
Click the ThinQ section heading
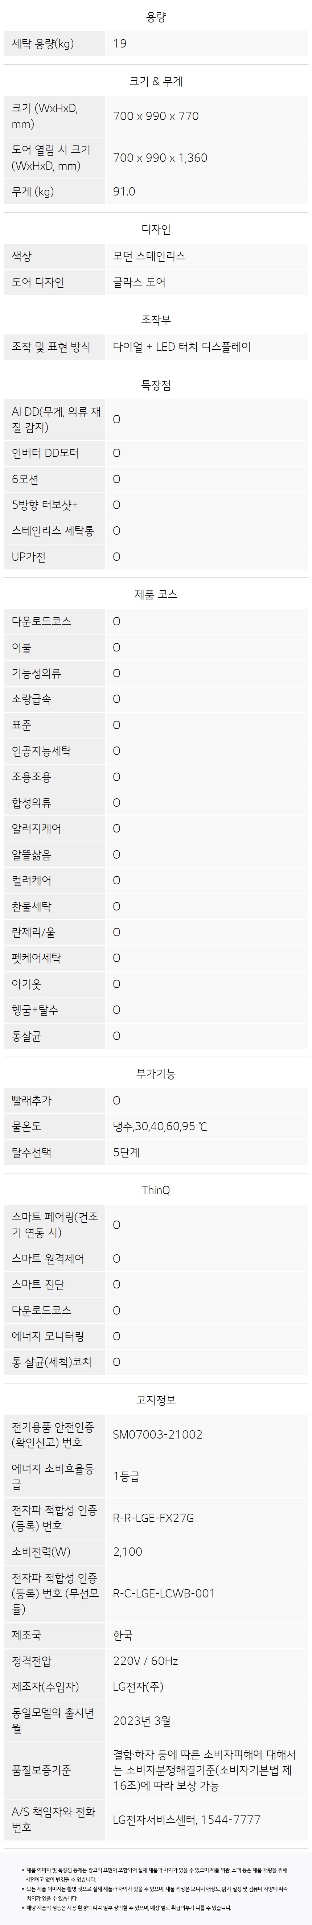[156, 1190]
